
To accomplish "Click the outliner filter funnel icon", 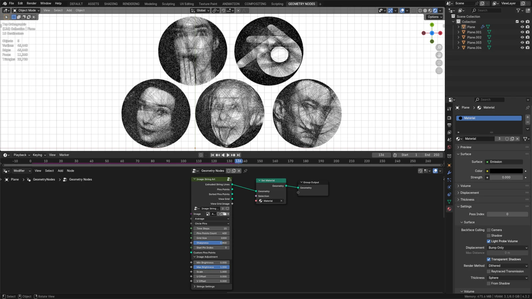I will point(518,11).
